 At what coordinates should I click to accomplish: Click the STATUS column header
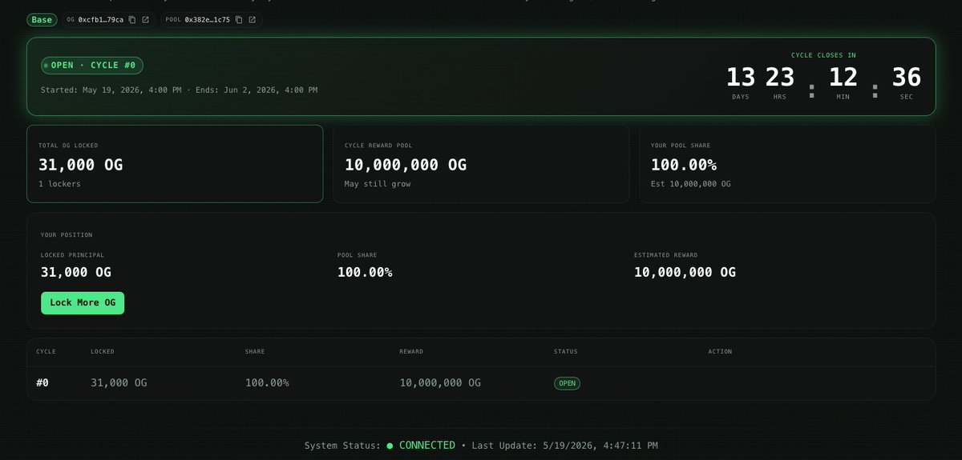click(565, 351)
